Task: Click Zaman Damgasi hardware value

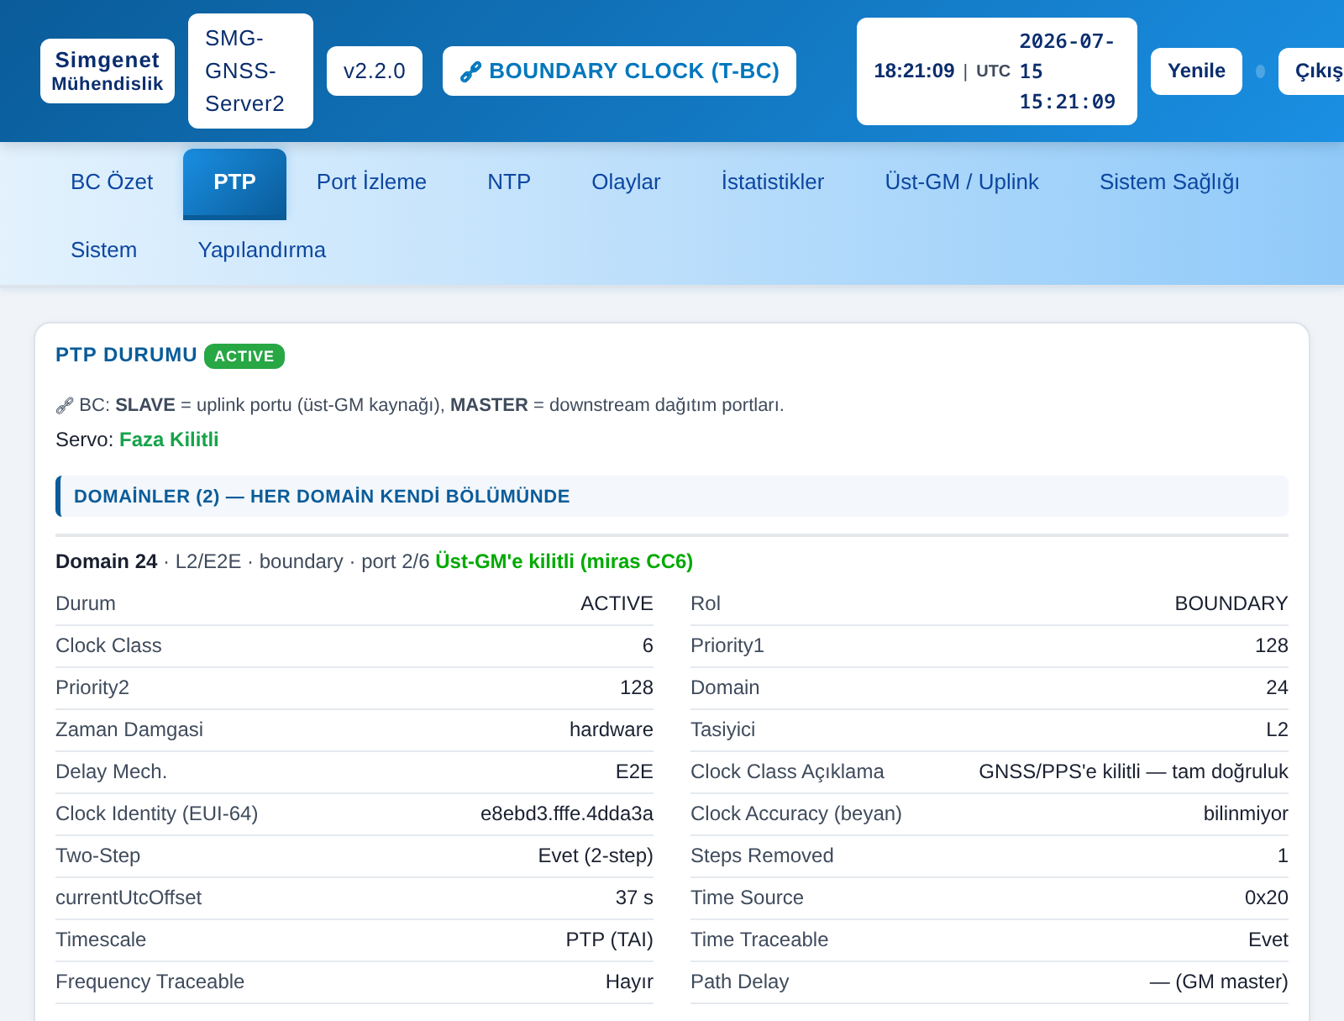Action: [x=611, y=729]
